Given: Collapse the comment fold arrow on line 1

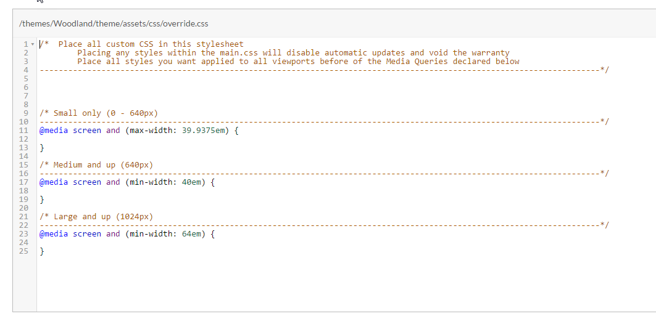Looking at the screenshot, I should click(33, 44).
